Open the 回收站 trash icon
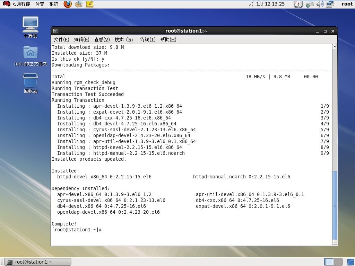The height and width of the screenshot is (266, 355). (31, 83)
